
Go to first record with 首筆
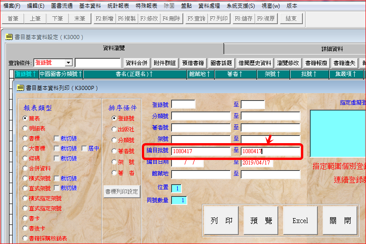[13, 19]
